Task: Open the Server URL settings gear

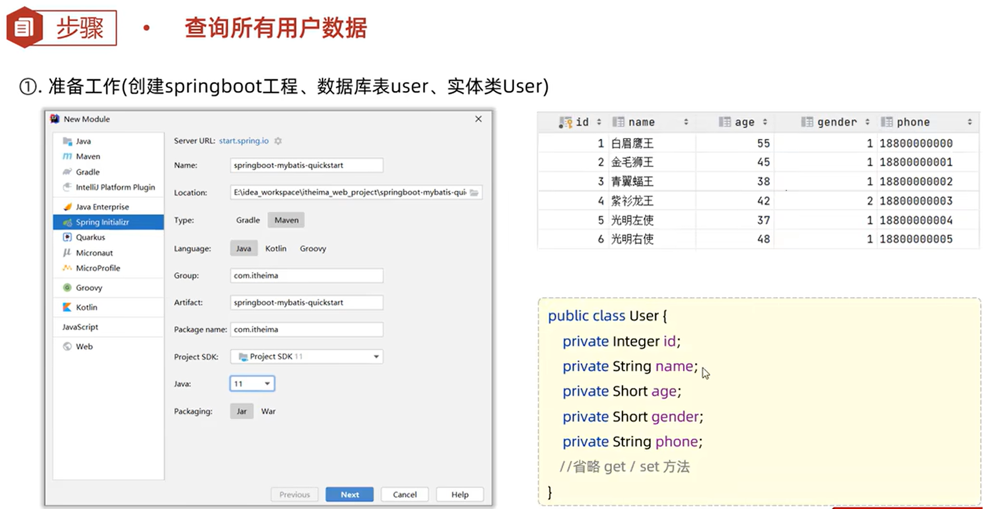Action: (x=278, y=141)
